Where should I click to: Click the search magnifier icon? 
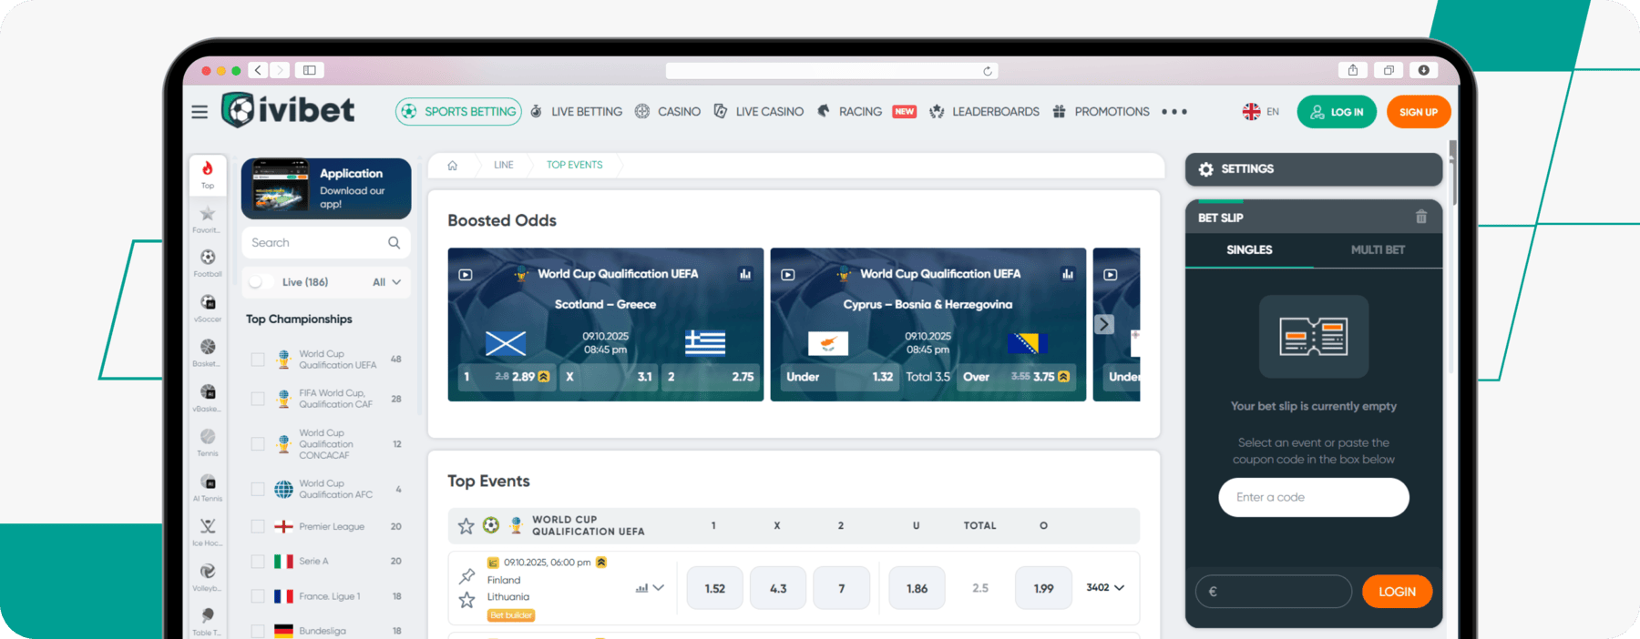point(395,243)
